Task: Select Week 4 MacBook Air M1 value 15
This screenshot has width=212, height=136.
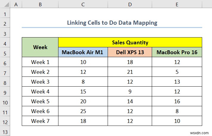Action: 83,91
